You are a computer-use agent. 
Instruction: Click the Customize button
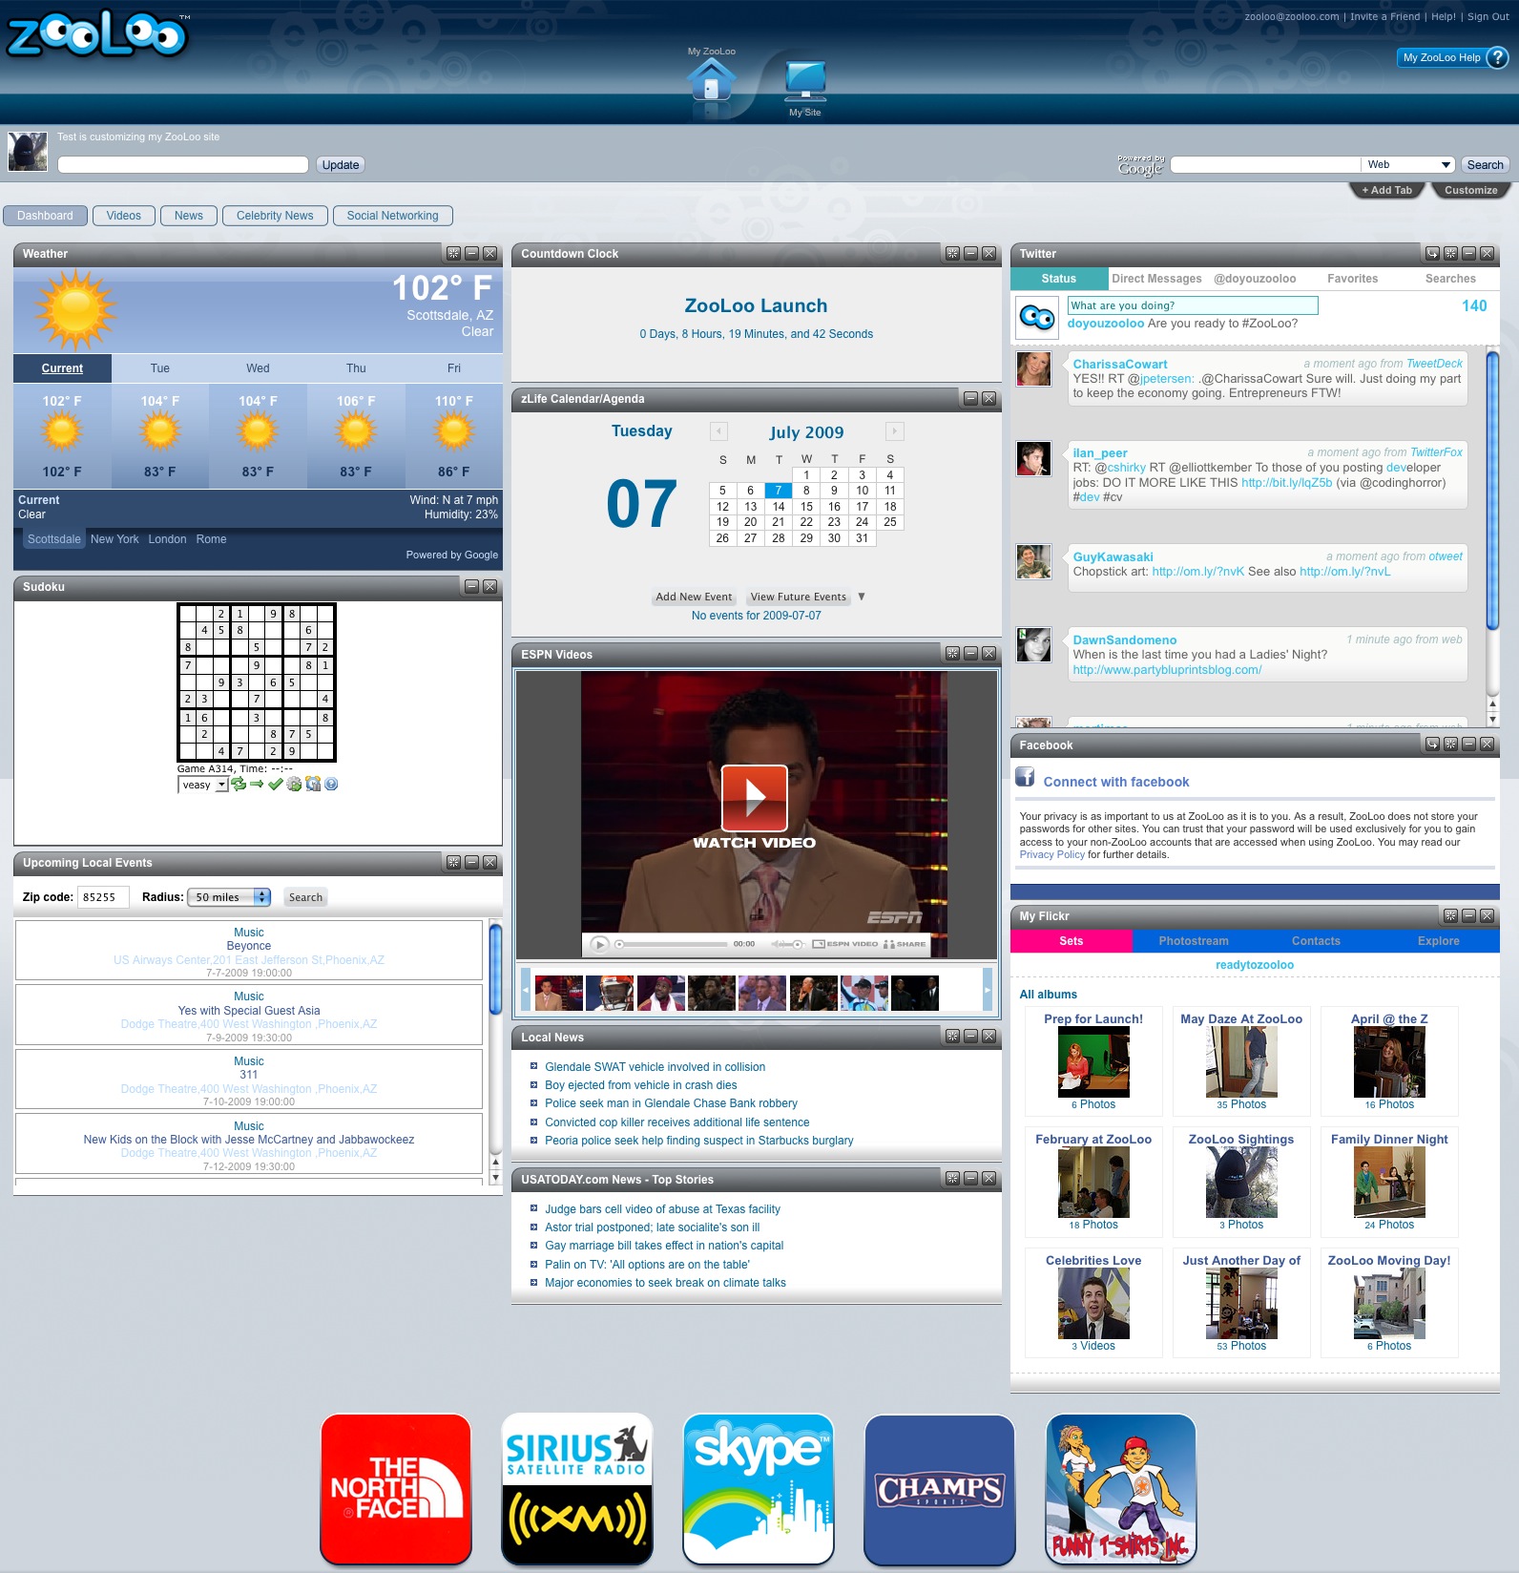[1470, 190]
